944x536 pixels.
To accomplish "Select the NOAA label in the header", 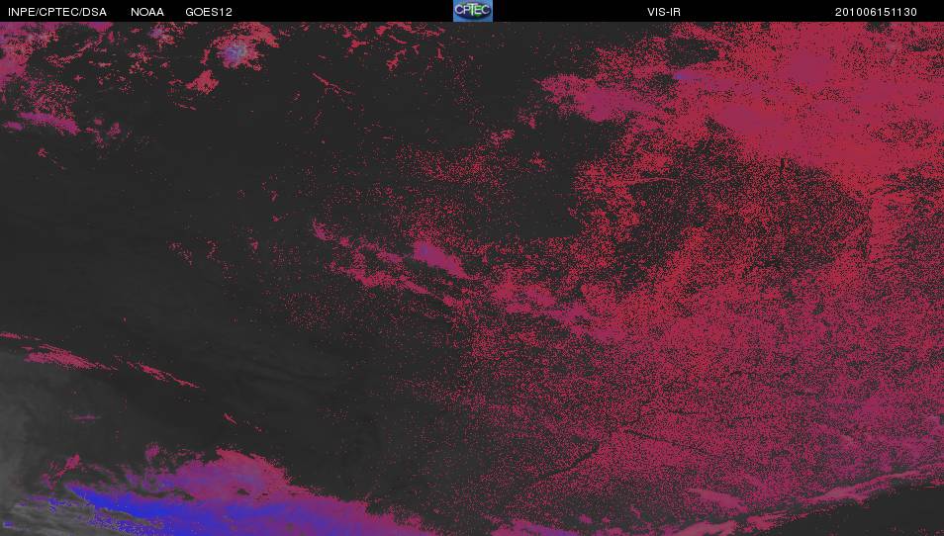I will [x=147, y=12].
